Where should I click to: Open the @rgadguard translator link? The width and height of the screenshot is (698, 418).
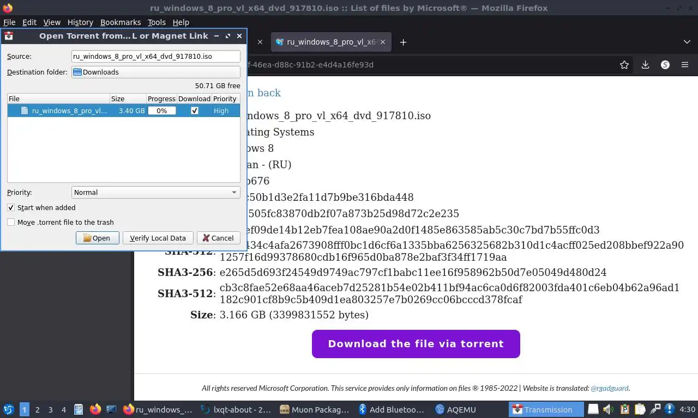pos(610,388)
